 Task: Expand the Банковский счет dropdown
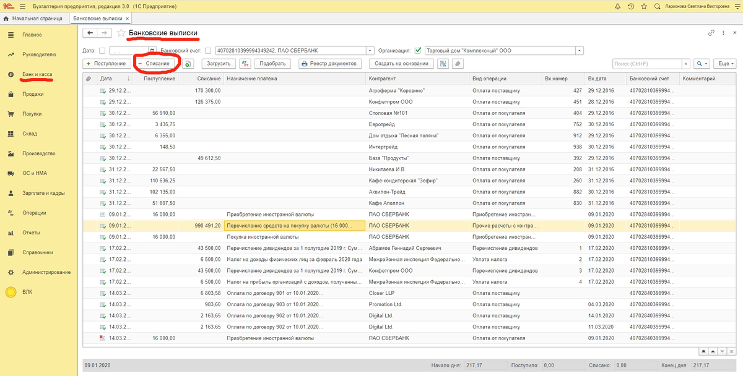[x=370, y=51]
